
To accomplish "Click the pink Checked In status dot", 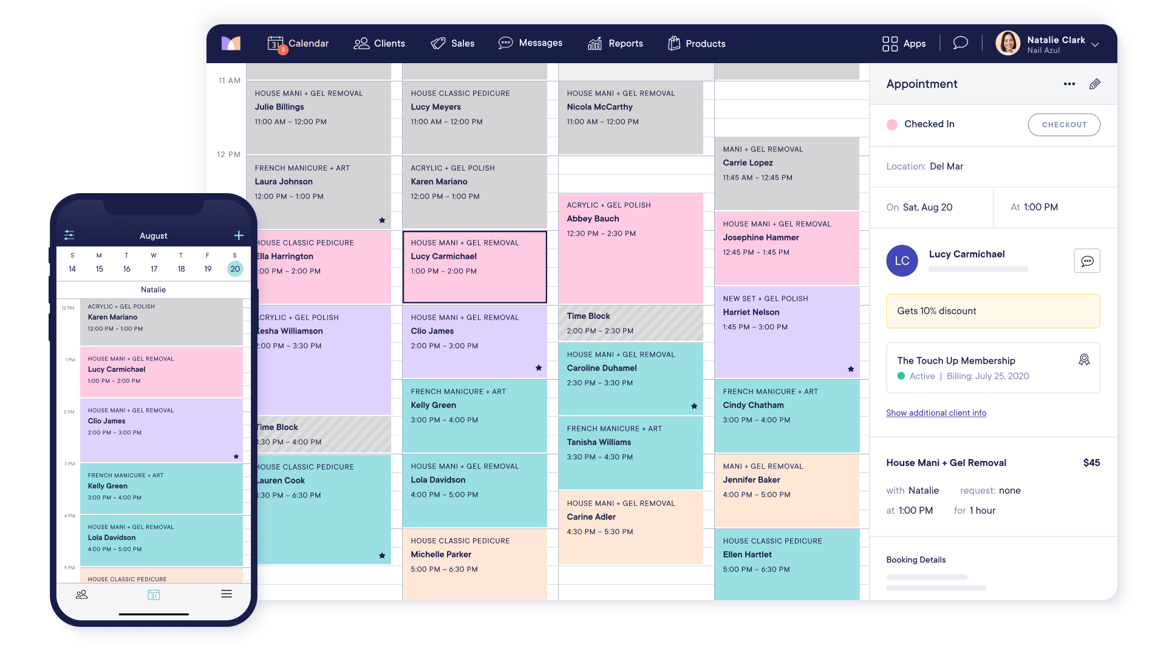I will tap(892, 125).
